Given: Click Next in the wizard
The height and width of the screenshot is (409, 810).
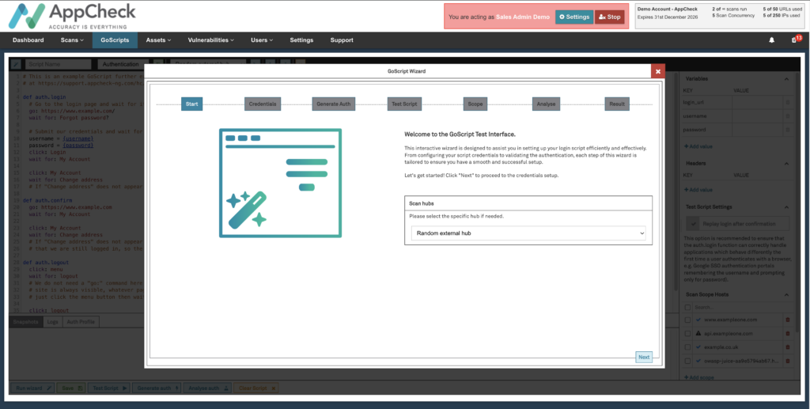Looking at the screenshot, I should coord(644,357).
